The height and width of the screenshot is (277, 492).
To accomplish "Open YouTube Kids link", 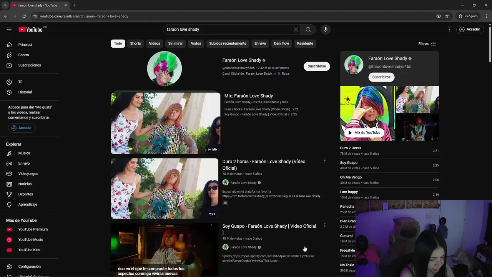I will 30,250.
